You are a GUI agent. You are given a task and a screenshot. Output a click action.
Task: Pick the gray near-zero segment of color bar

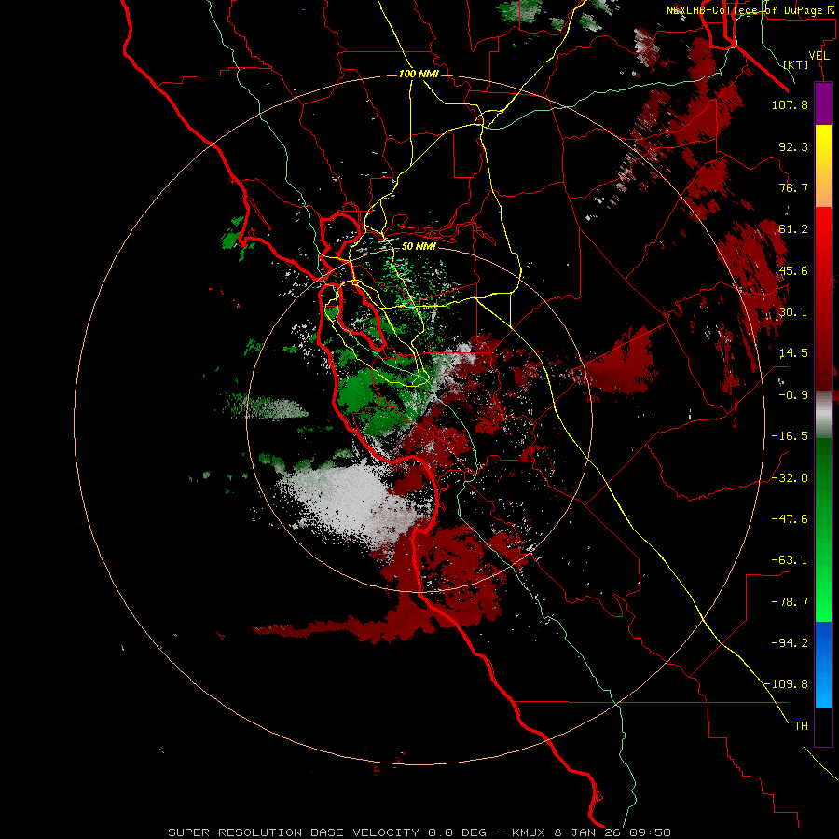point(823,415)
